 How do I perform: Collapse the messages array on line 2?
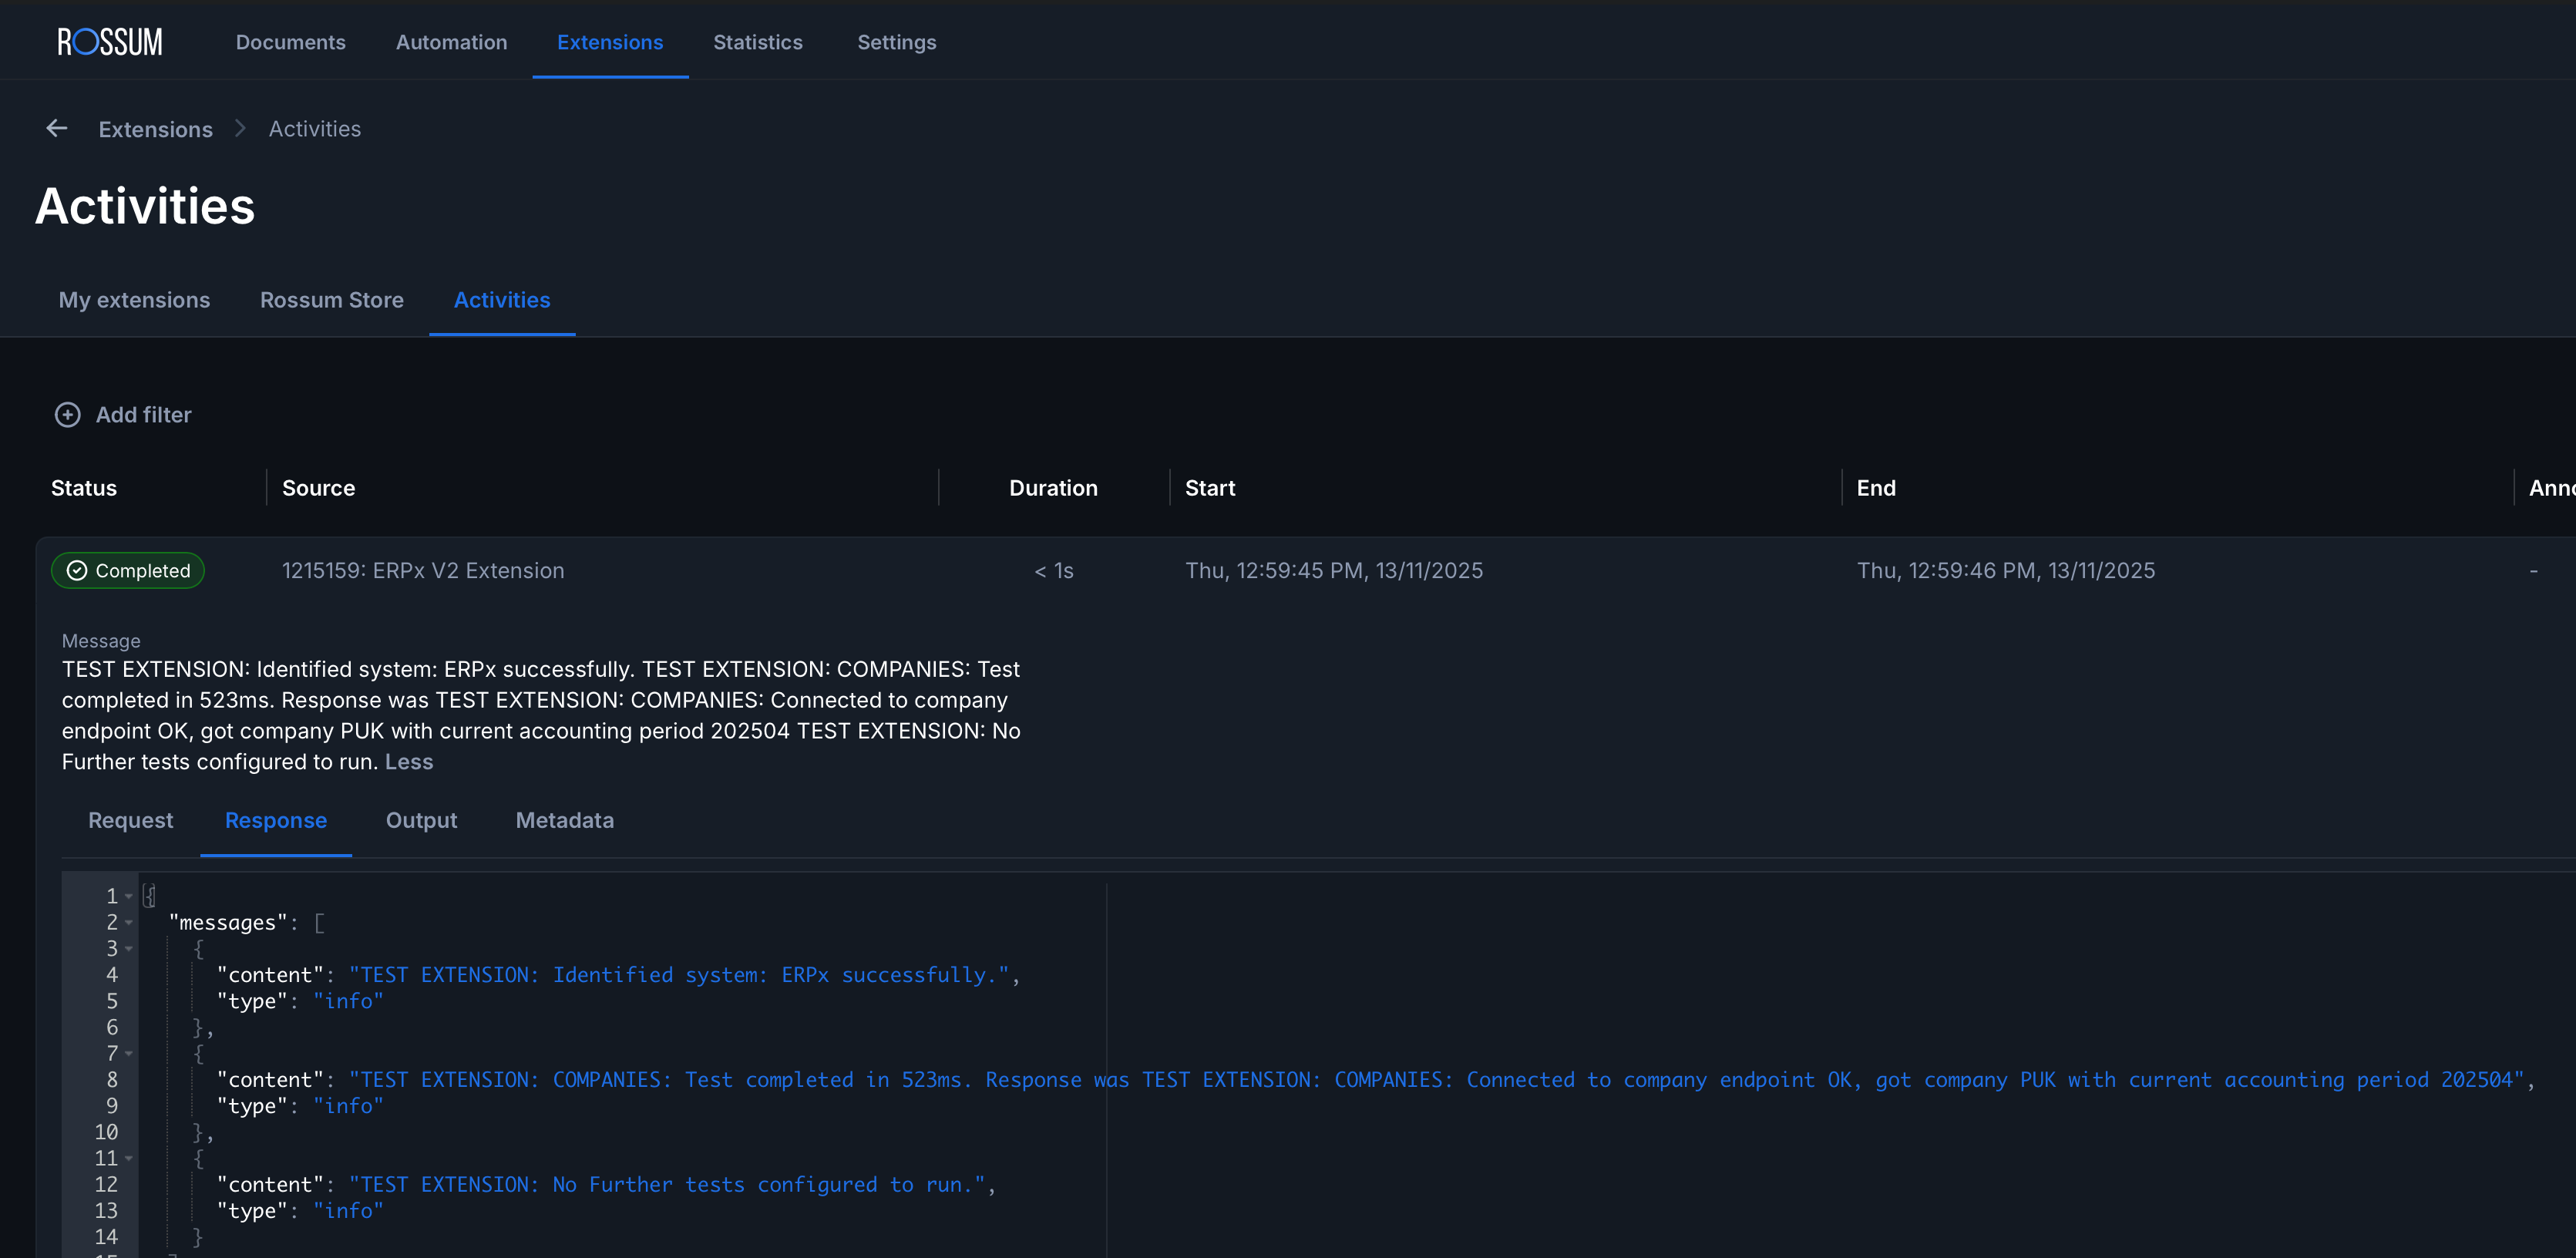129,922
